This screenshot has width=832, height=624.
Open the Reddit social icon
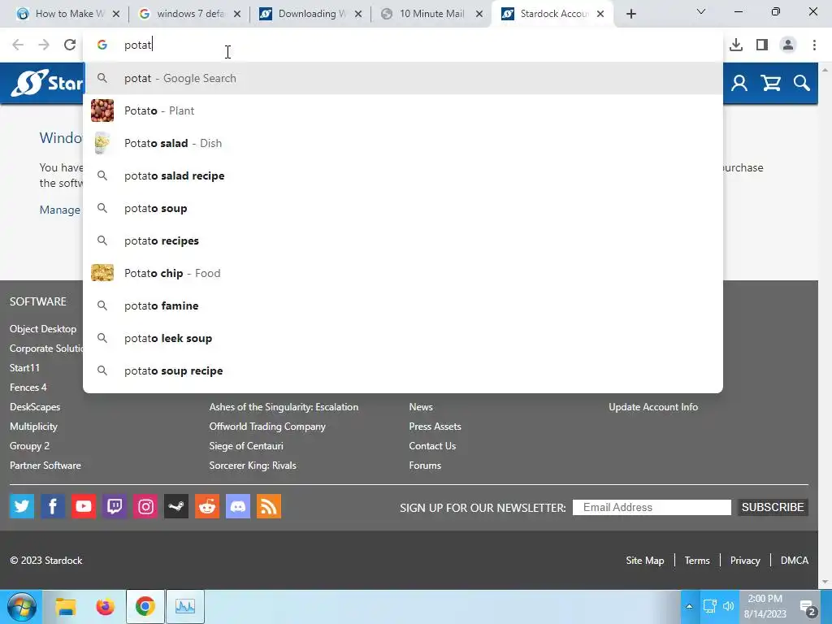[207, 506]
